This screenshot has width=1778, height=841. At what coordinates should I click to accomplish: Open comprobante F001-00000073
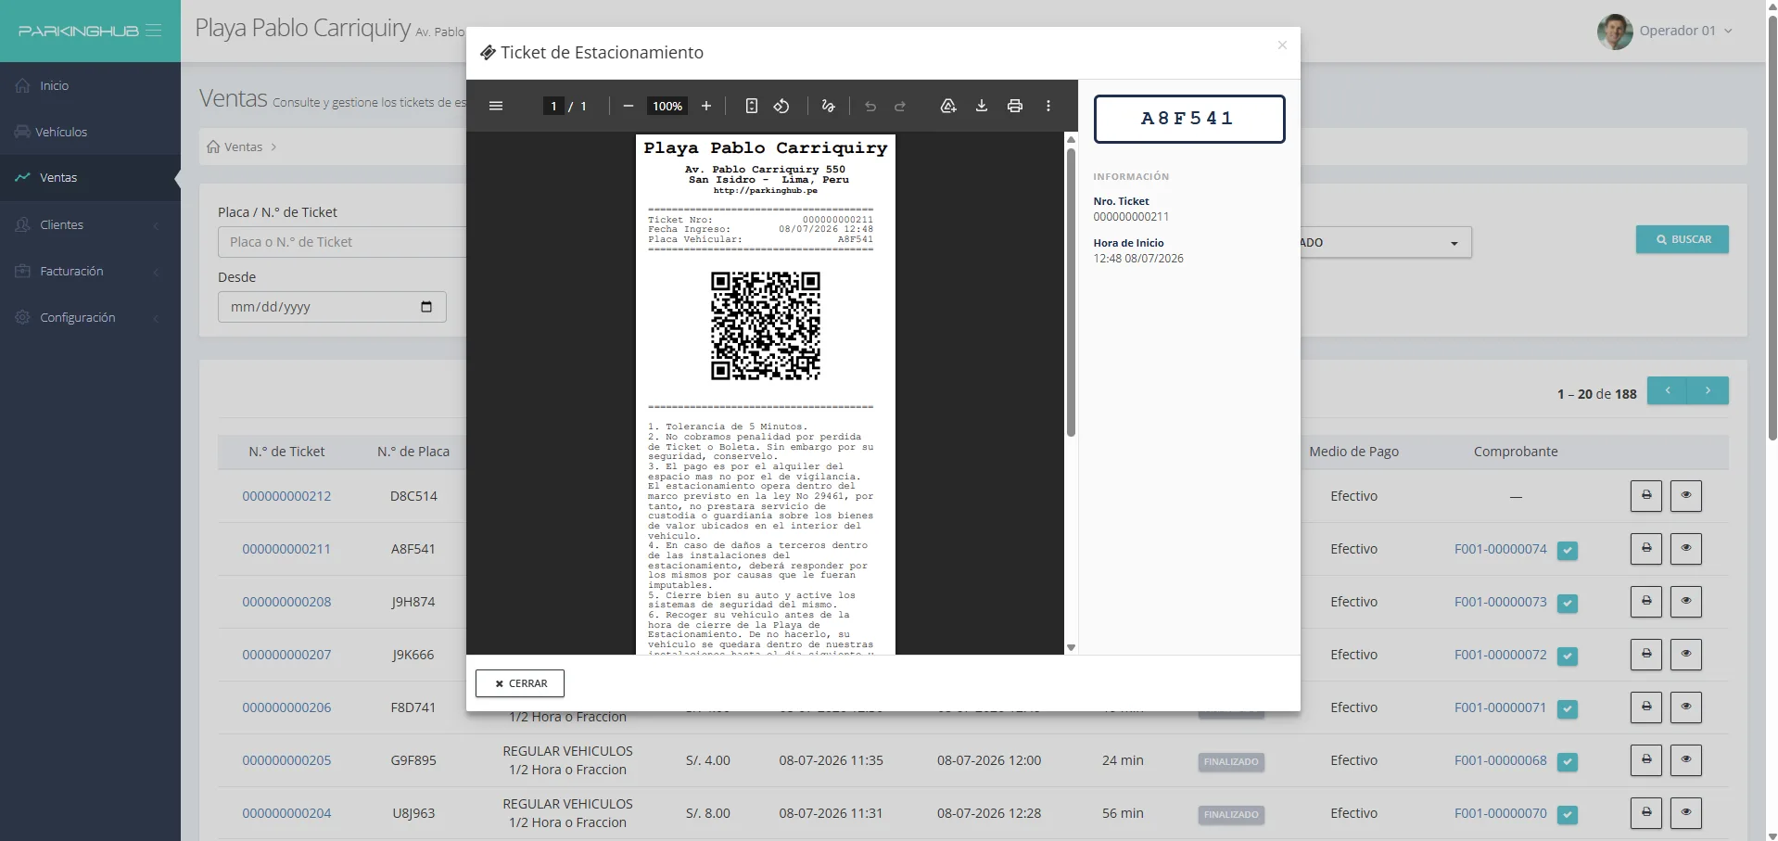coord(1501,602)
